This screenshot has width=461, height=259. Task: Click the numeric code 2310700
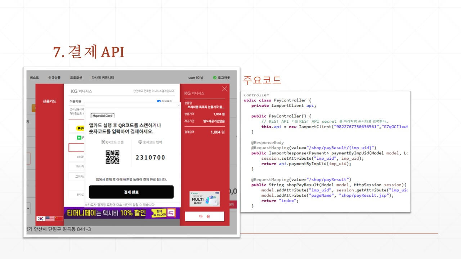pyautogui.click(x=150, y=158)
